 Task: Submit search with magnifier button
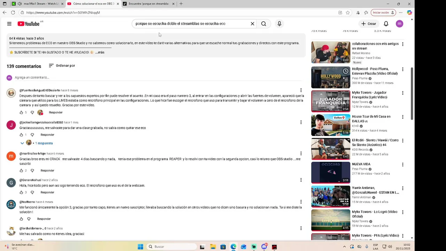[264, 24]
